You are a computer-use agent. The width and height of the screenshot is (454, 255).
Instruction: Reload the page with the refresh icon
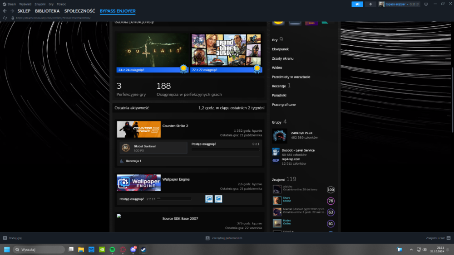tap(5, 18)
